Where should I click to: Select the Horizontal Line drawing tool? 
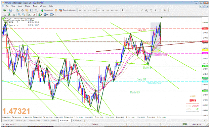pyautogui.click(x=137, y=10)
